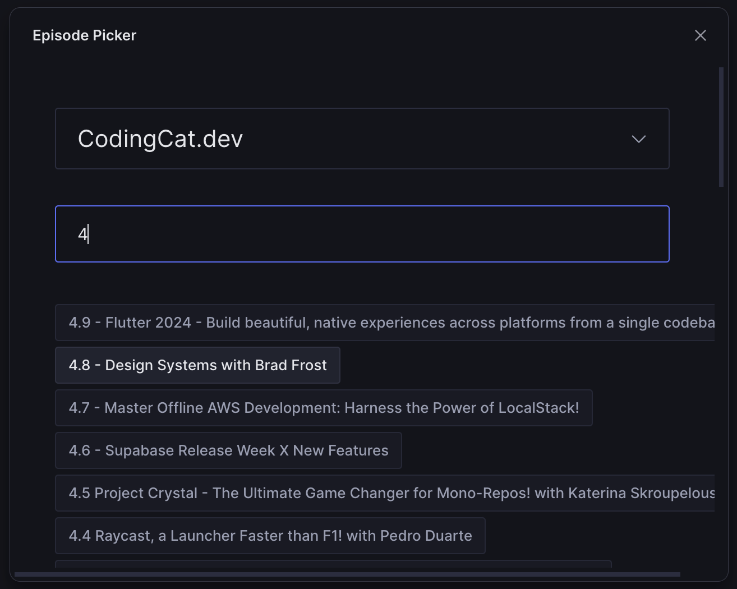Choose 4.8 Design Systems with Brad Frost

[x=197, y=365]
